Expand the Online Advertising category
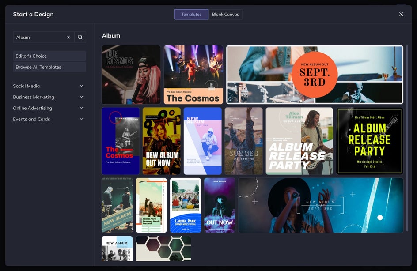The width and height of the screenshot is (417, 271). [x=49, y=108]
